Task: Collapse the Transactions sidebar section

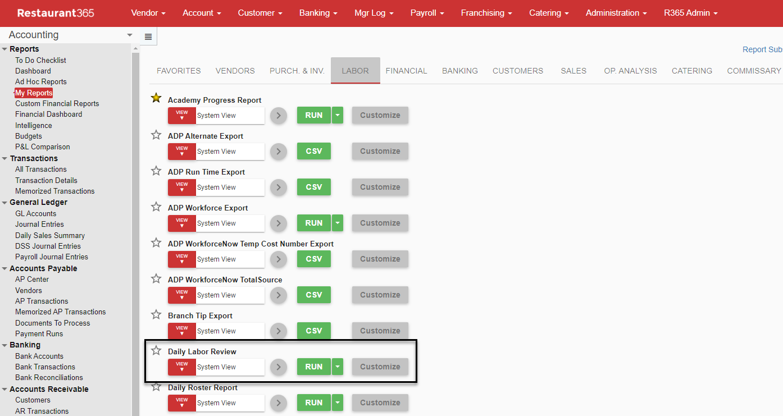Action: click(4, 159)
